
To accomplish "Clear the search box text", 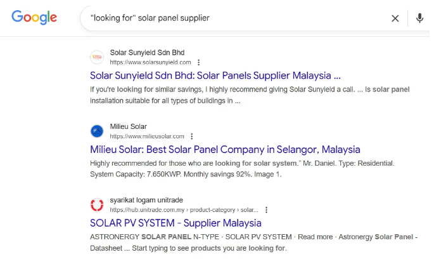I will [395, 18].
